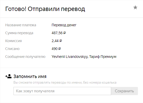The width and height of the screenshot is (143, 103).
Task: Select the Запомнить имя heading
Action: click(x=30, y=76)
